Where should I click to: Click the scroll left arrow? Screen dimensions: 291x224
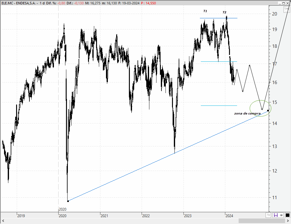[3, 221]
